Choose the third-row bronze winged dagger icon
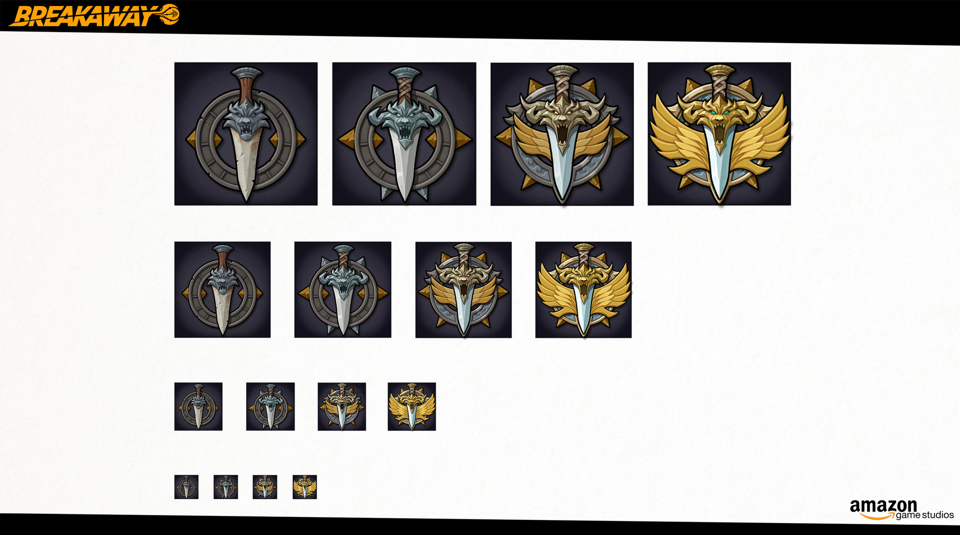Screen dimensions: 960x535 tap(342, 406)
